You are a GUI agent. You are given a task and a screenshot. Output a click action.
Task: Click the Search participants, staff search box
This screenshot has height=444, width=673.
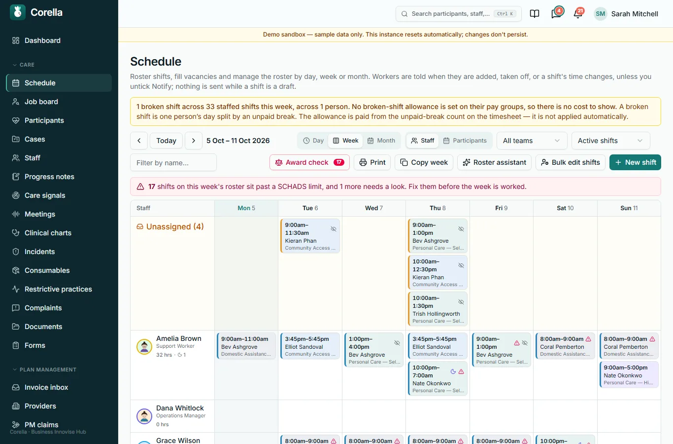pos(459,14)
